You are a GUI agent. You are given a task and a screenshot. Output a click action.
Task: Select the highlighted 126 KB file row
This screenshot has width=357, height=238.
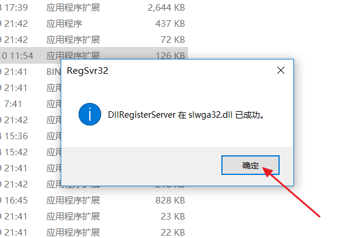tap(94, 54)
